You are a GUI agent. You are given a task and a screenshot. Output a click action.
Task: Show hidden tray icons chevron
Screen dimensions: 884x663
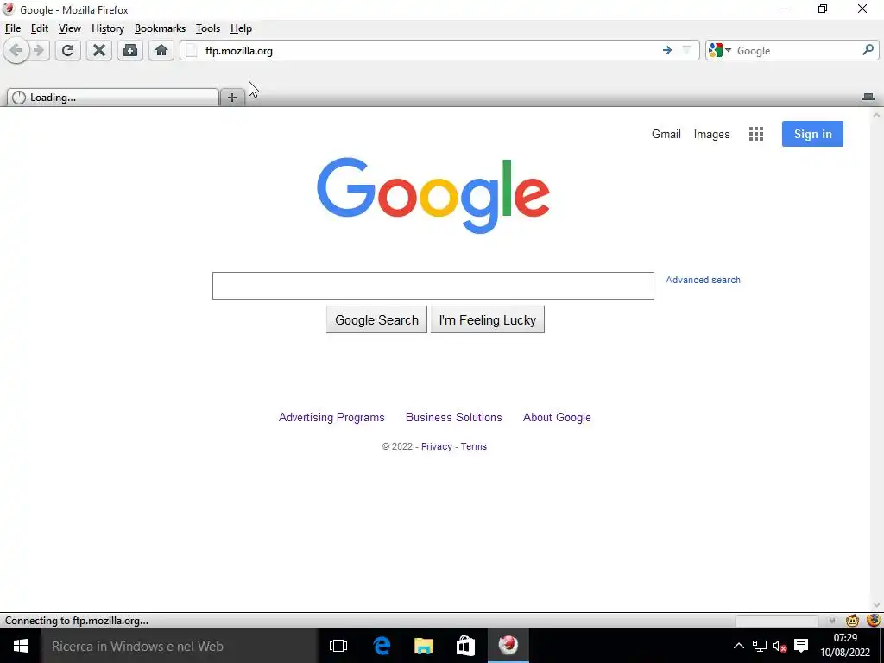(739, 646)
